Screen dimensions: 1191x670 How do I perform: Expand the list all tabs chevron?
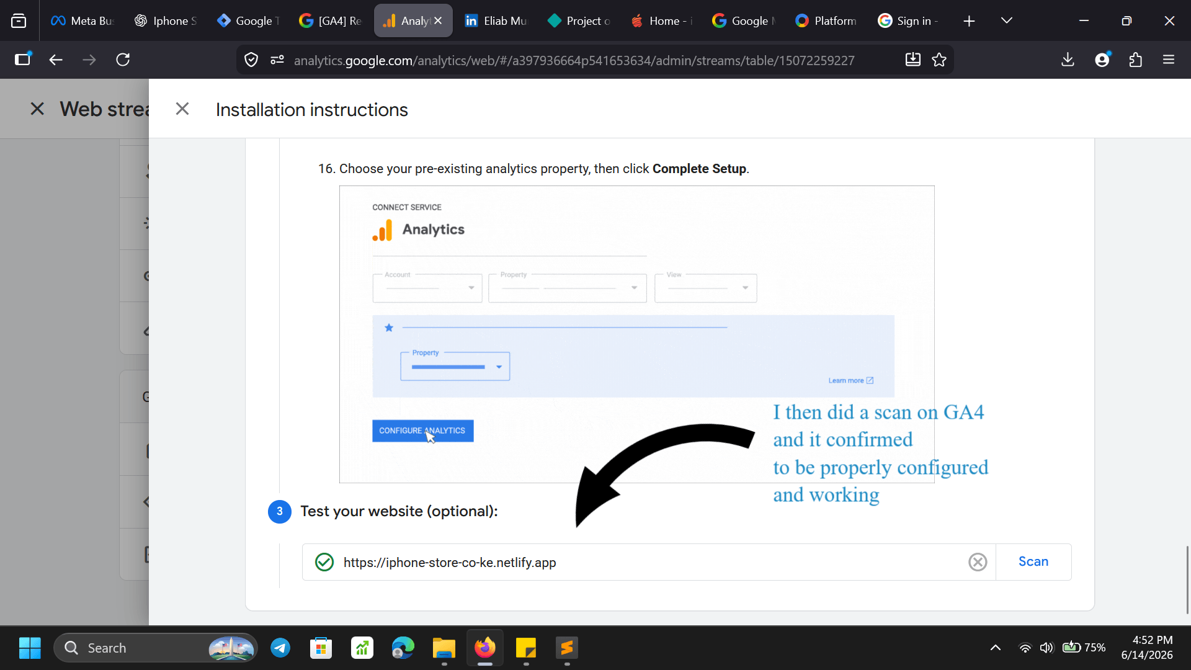pyautogui.click(x=1007, y=21)
